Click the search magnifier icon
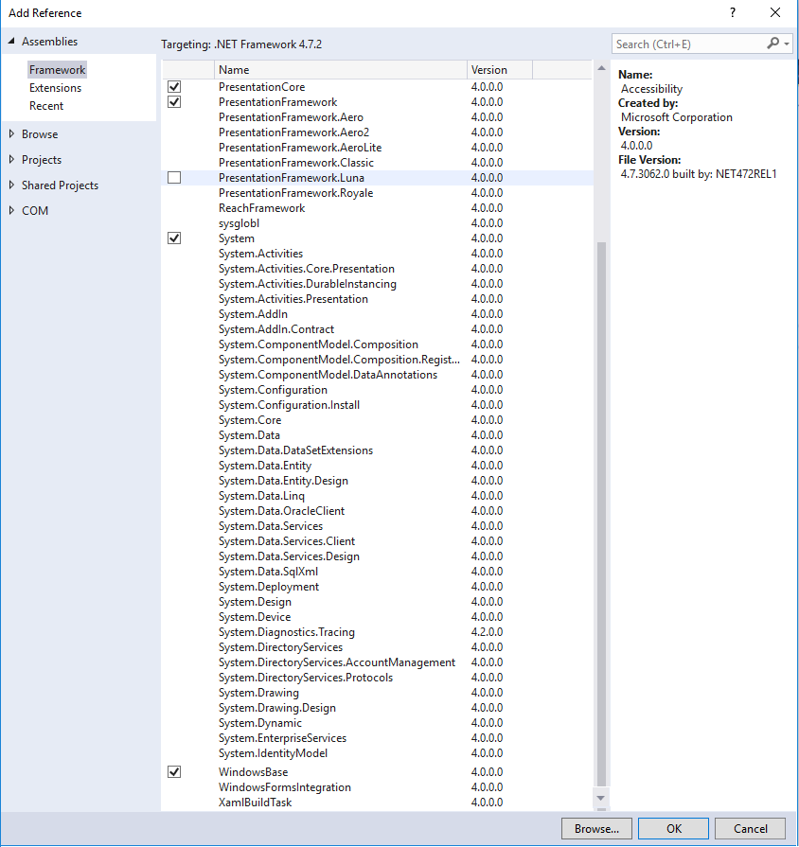Image resolution: width=799 pixels, height=847 pixels. coord(773,44)
